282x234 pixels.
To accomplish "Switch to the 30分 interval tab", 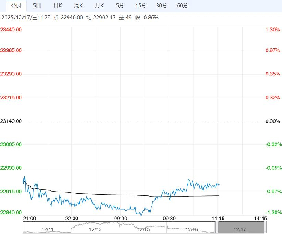I will [162, 6].
